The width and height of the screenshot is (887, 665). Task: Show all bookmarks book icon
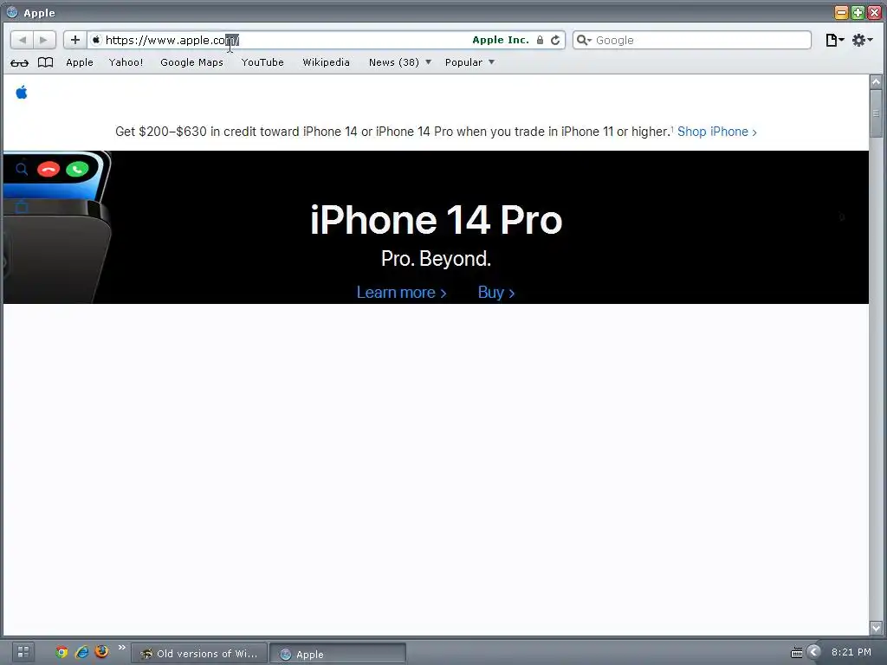click(45, 62)
